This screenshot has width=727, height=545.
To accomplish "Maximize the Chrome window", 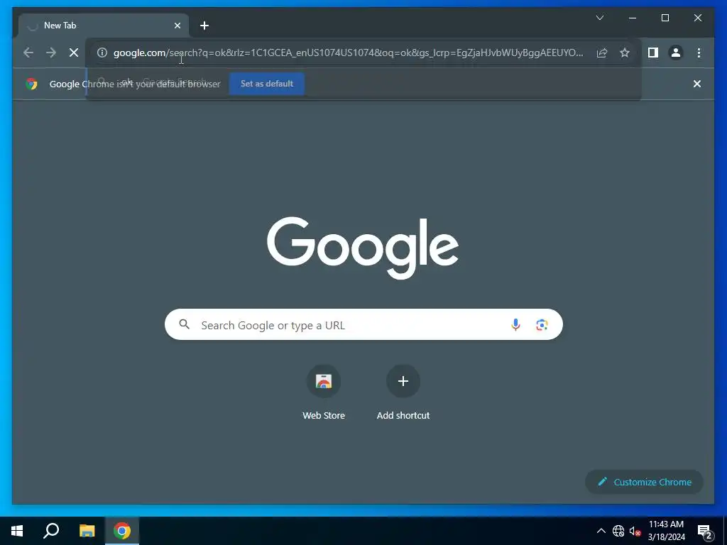I will click(x=665, y=18).
